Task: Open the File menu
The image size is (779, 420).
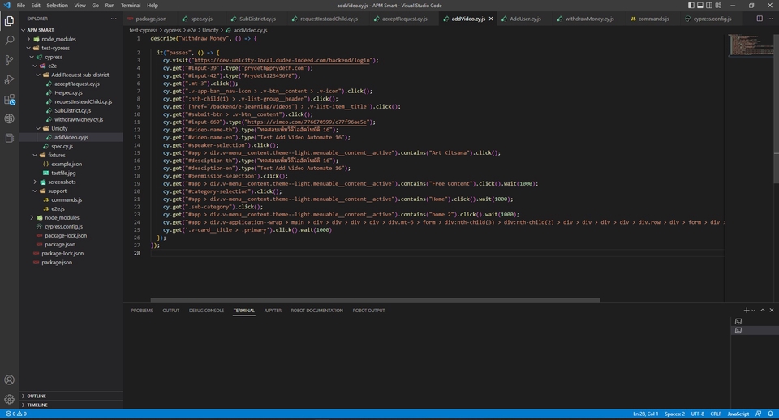Action: pos(21,6)
